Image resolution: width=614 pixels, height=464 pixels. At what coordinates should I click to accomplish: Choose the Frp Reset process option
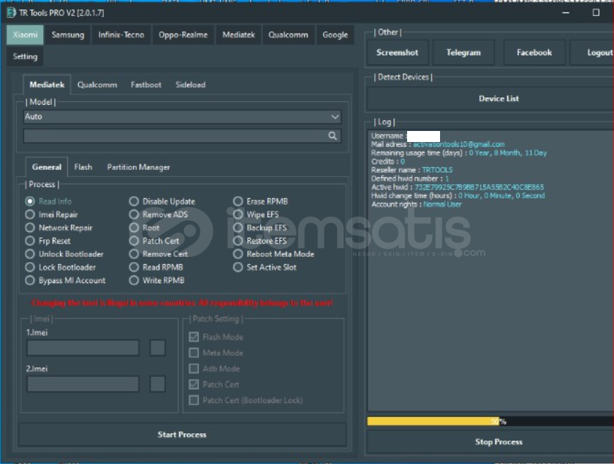pyautogui.click(x=30, y=241)
